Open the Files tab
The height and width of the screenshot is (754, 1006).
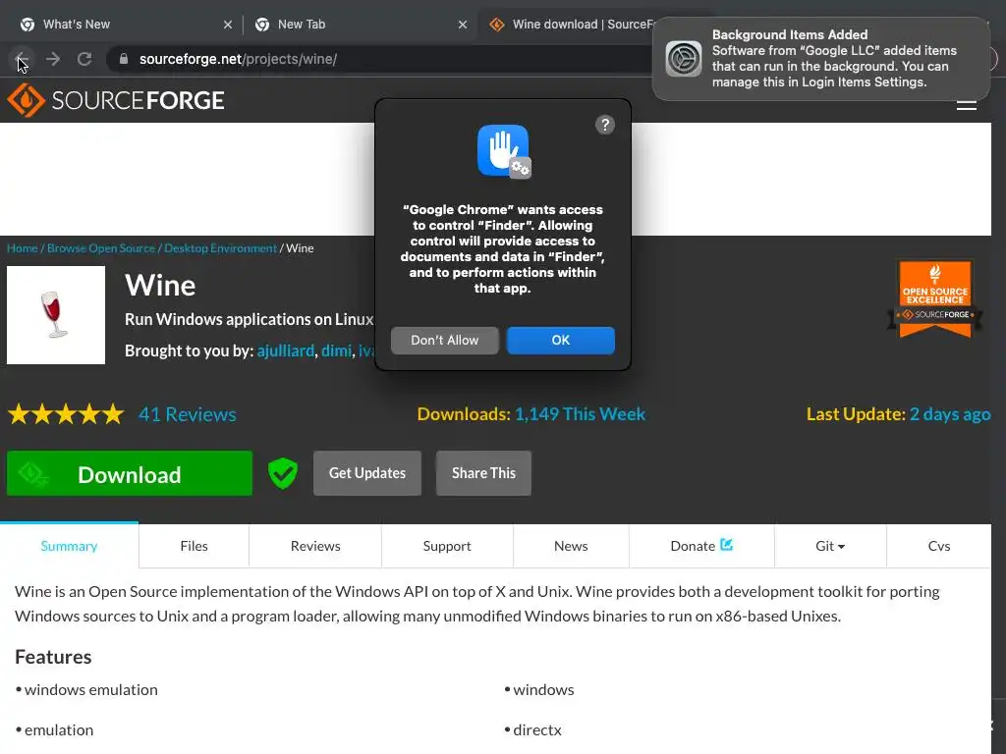point(194,546)
